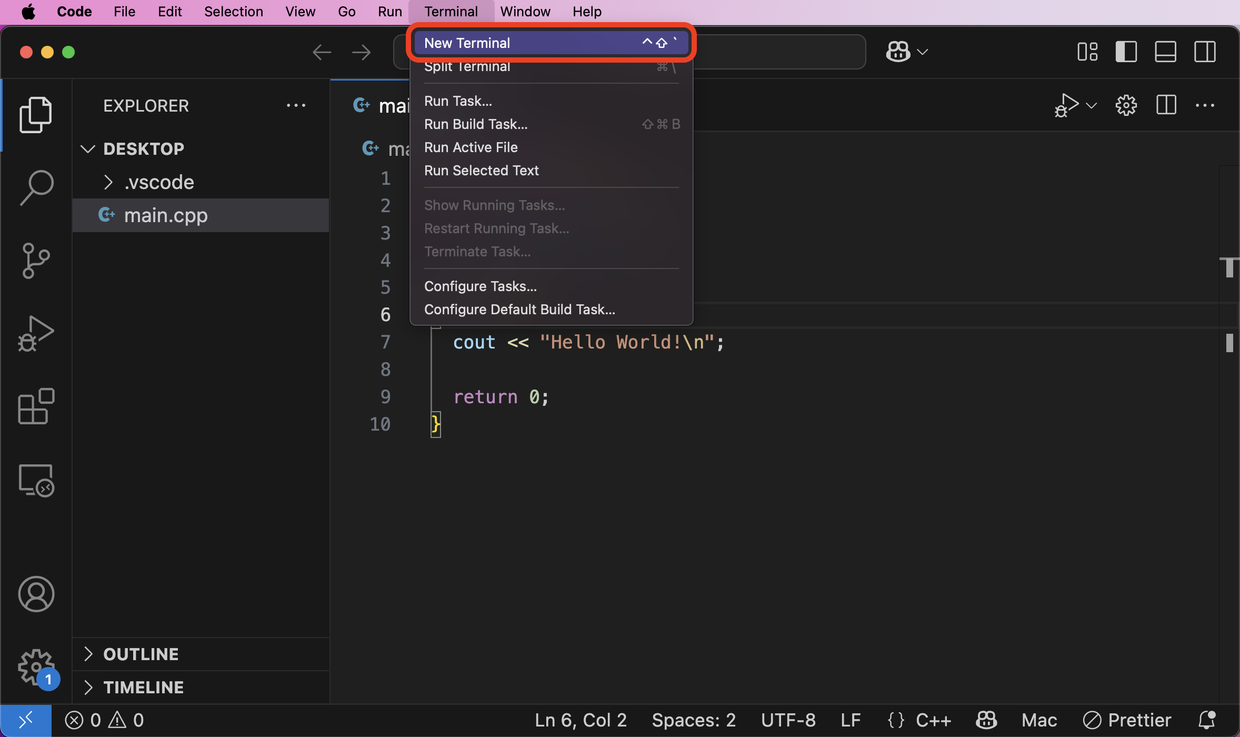Click the Prettier status bar item
The height and width of the screenshot is (737, 1240).
[1127, 720]
